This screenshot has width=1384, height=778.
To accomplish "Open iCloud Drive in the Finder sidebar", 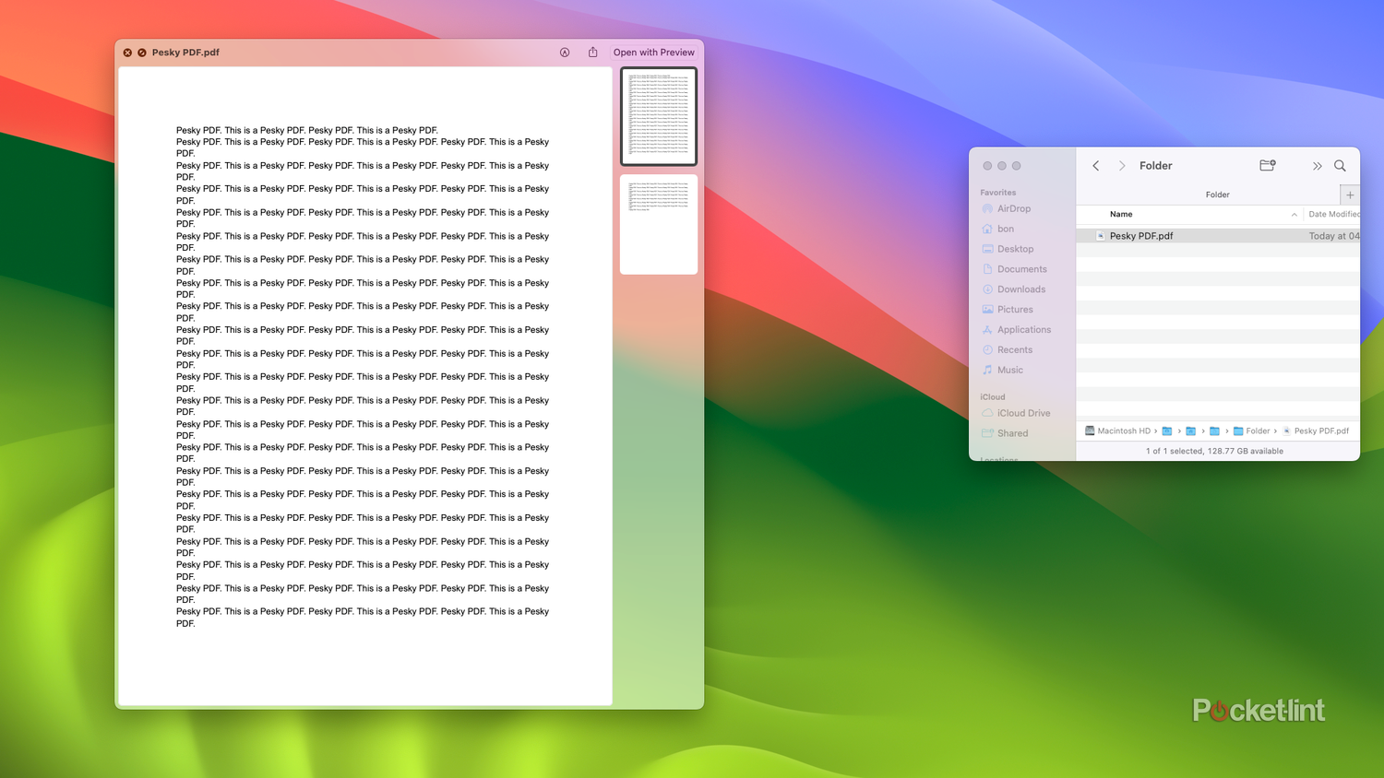I will point(1016,413).
